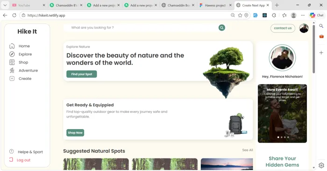Image resolution: width=327 pixels, height=171 pixels.
Task: Open browser settings and more ellipsis
Action: click(303, 15)
